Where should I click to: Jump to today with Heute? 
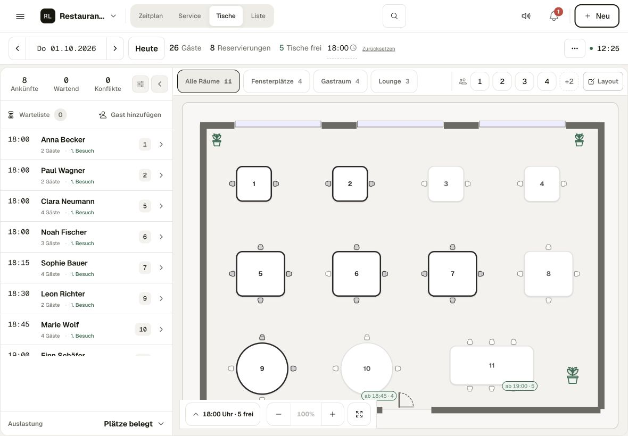coord(146,48)
